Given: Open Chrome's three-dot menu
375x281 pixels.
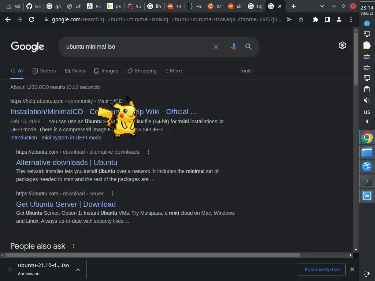Looking at the screenshot, I should coord(351,20).
